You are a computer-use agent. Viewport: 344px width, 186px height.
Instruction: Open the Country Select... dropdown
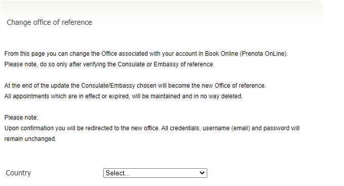155,173
